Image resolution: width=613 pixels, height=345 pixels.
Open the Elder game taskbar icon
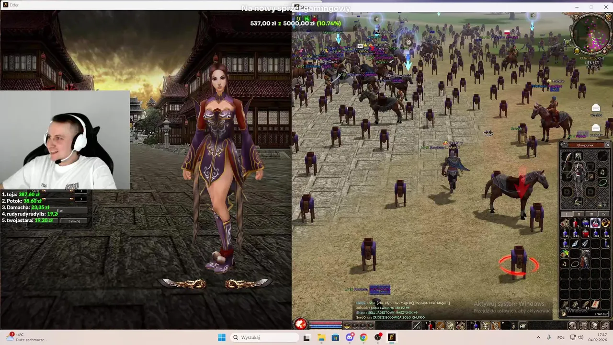tap(392, 337)
